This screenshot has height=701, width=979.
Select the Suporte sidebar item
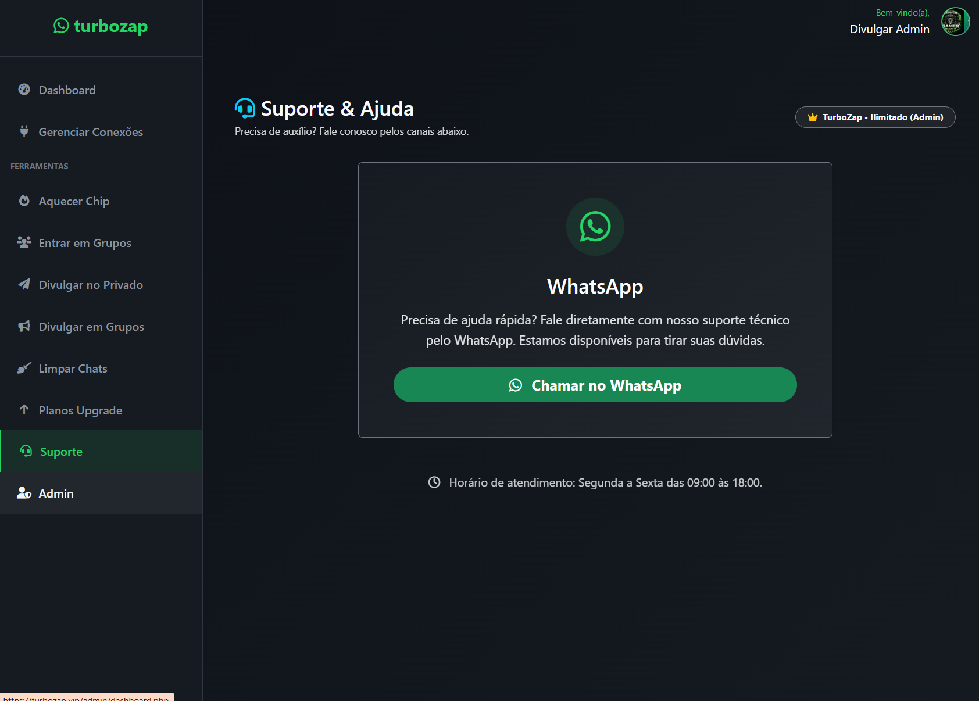click(101, 451)
